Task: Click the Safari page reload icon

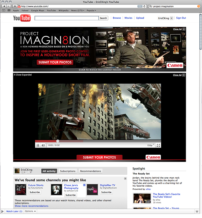Action: pyautogui.click(x=144, y=6)
